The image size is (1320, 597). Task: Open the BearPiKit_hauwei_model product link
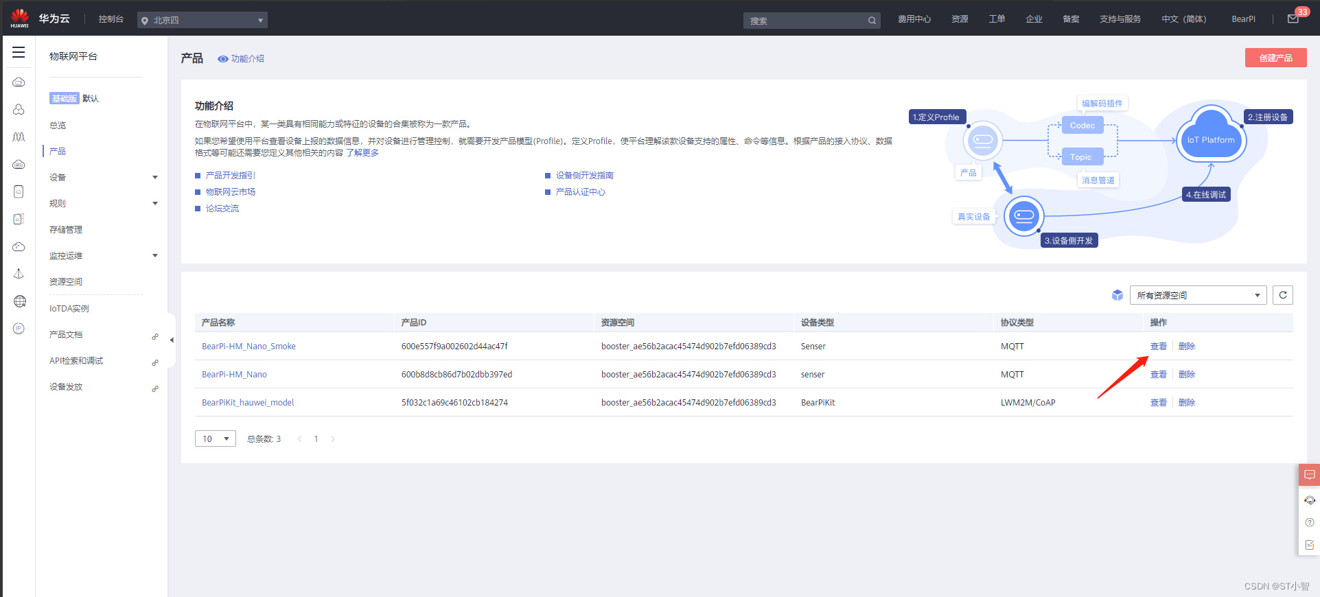coord(248,403)
